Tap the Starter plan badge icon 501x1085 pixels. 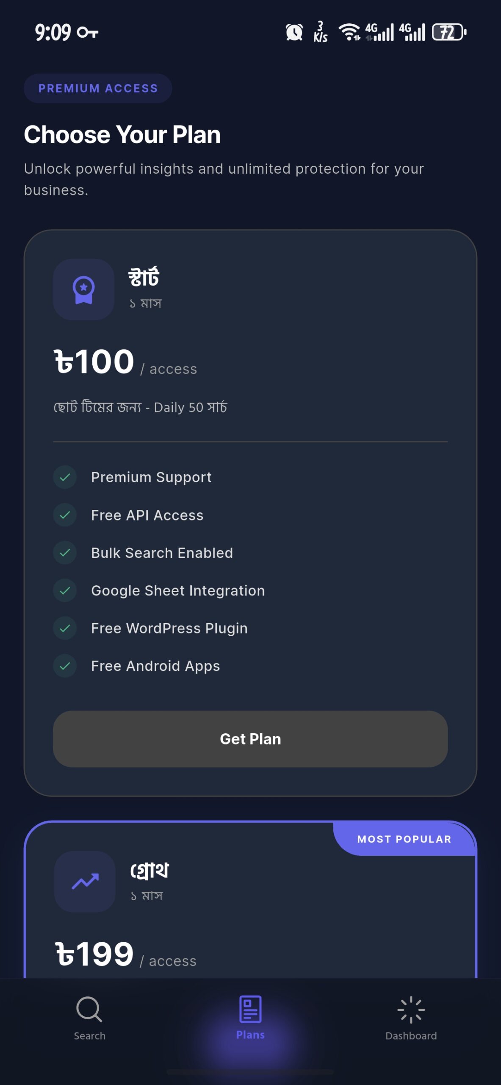click(x=83, y=289)
